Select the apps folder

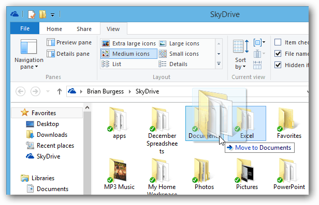point(119,123)
